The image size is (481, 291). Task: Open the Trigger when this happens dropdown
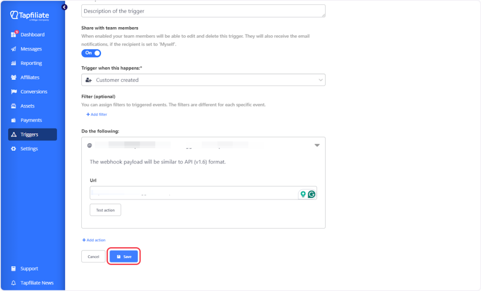(x=203, y=80)
